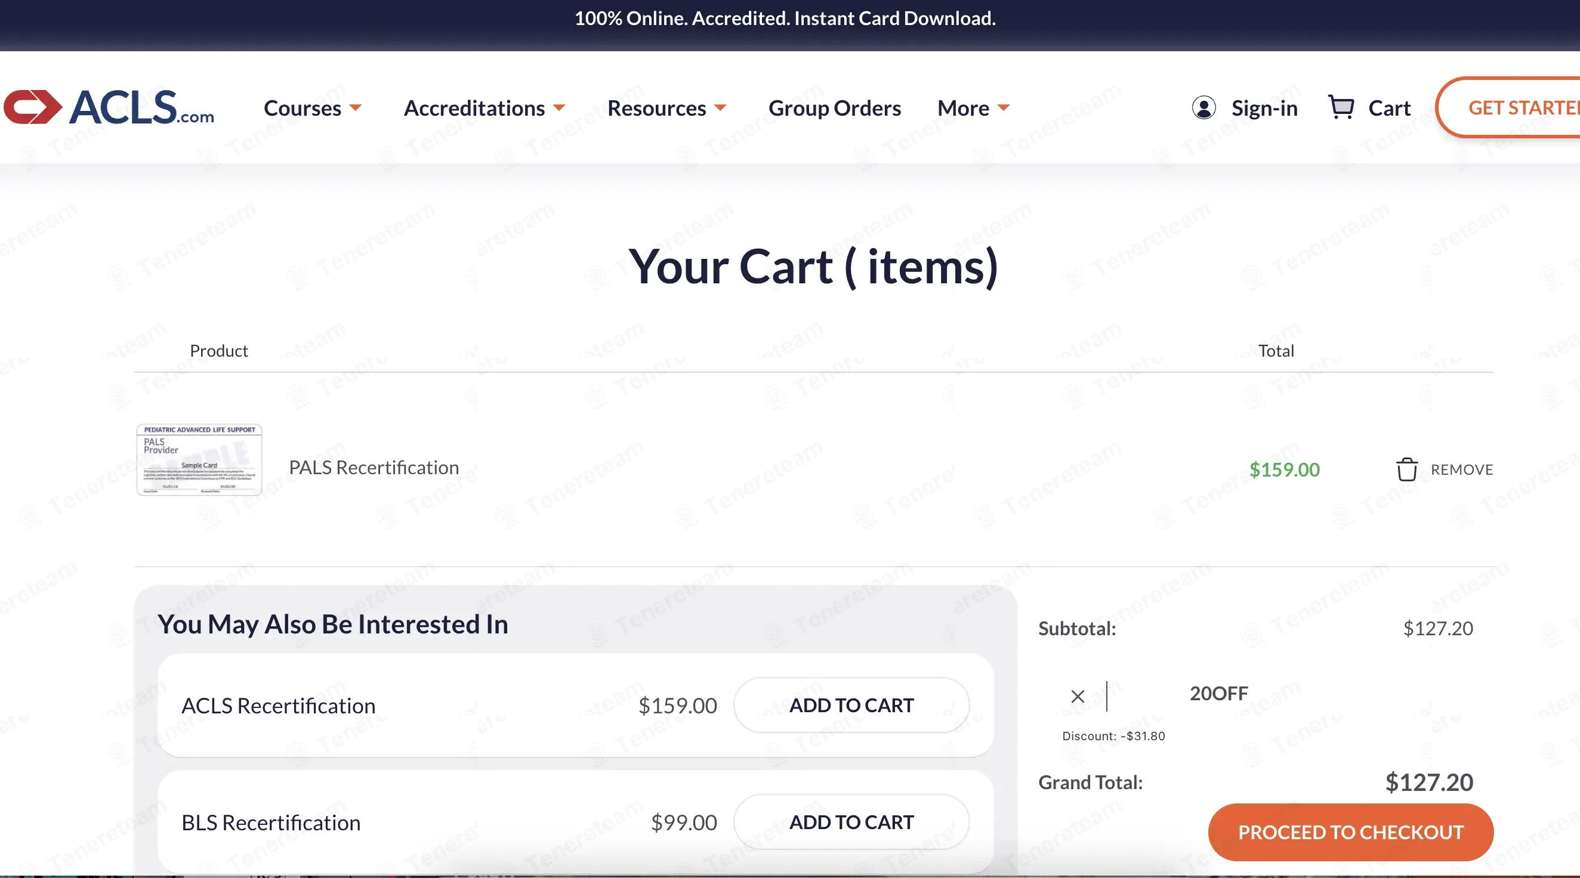Expand the Resources dropdown arrow

(721, 108)
